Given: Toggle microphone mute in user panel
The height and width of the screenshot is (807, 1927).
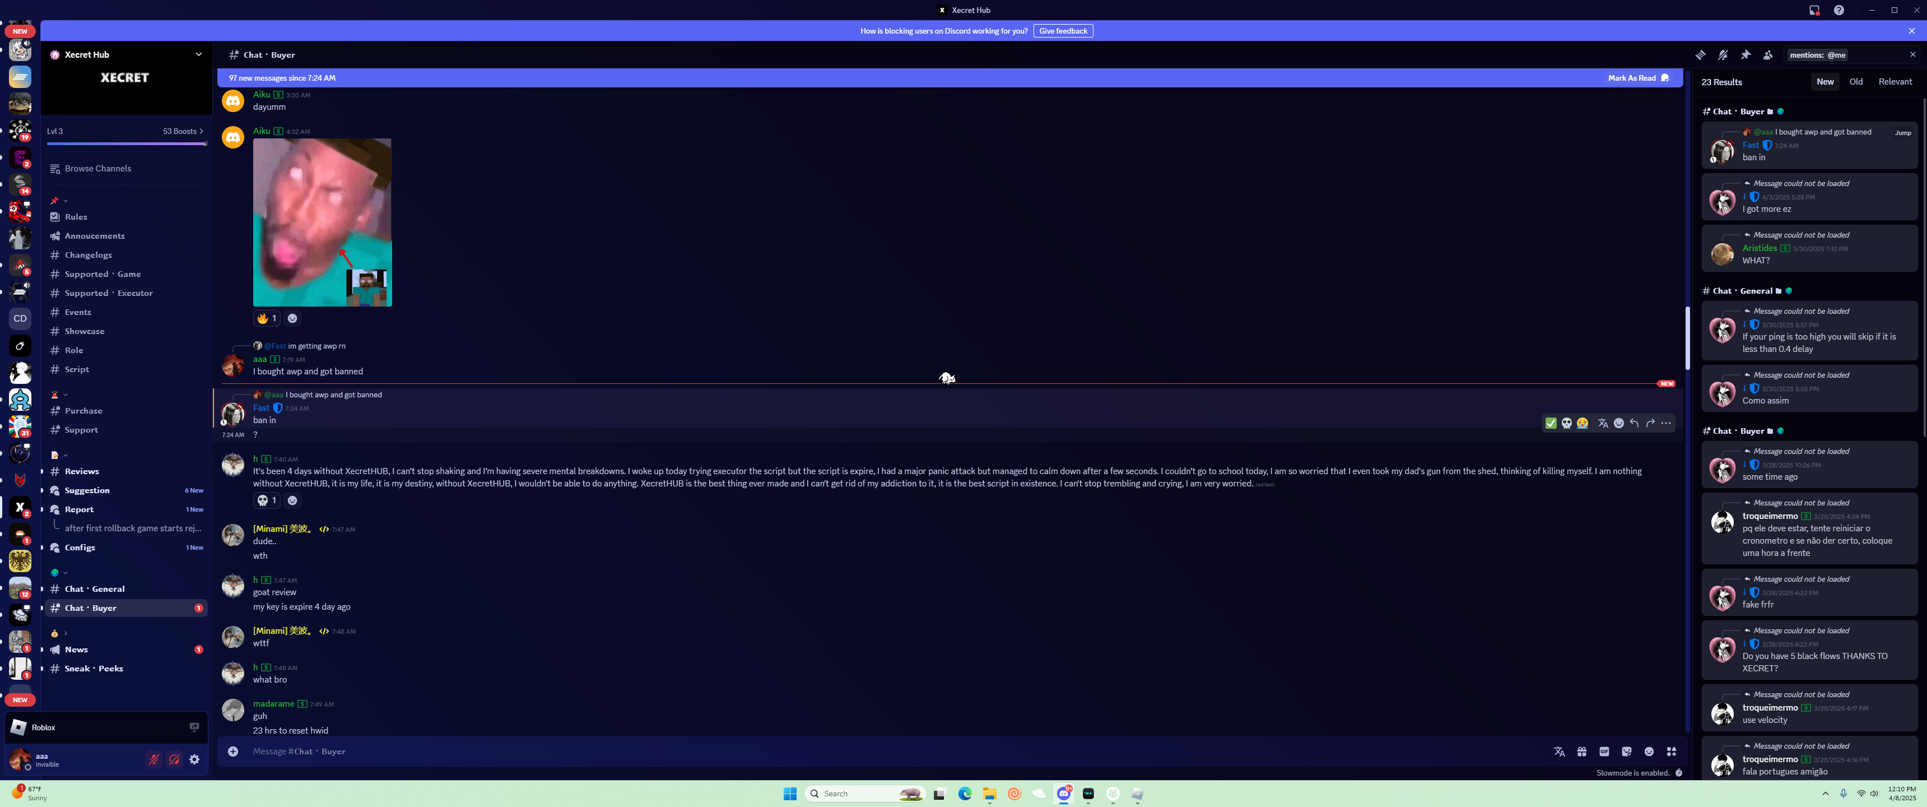Looking at the screenshot, I should pyautogui.click(x=153, y=759).
